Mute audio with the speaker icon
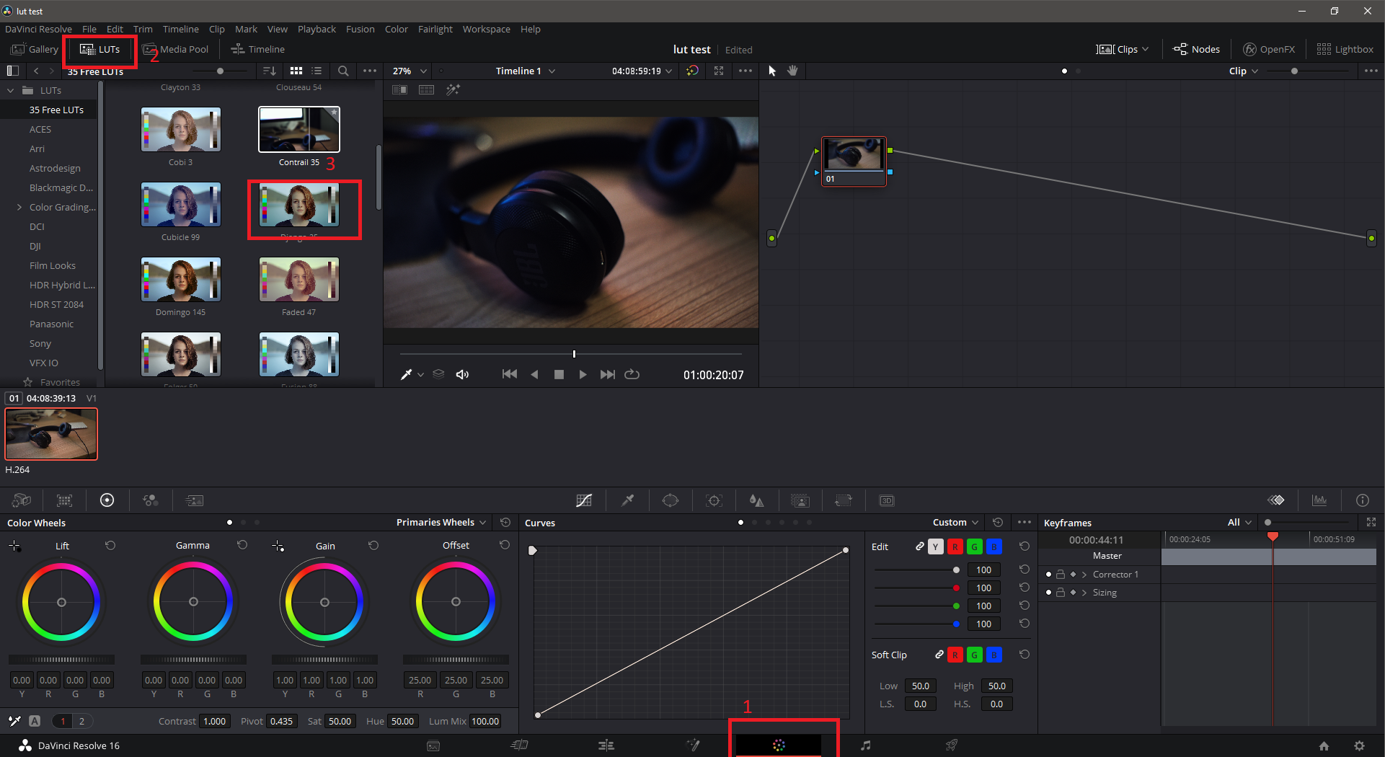Viewport: 1385px width, 757px height. click(462, 374)
